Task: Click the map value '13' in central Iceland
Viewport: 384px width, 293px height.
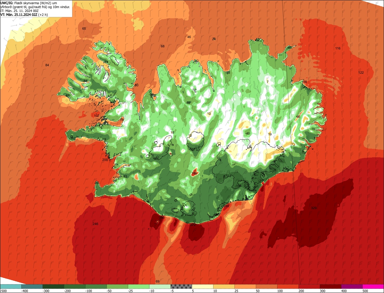Action: (x=209, y=114)
